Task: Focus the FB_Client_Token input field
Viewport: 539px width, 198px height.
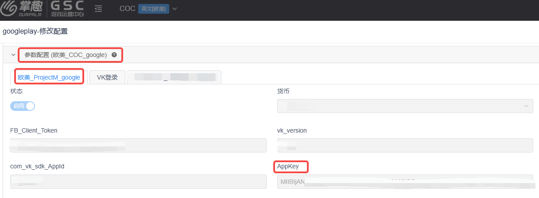Action: coord(138,145)
